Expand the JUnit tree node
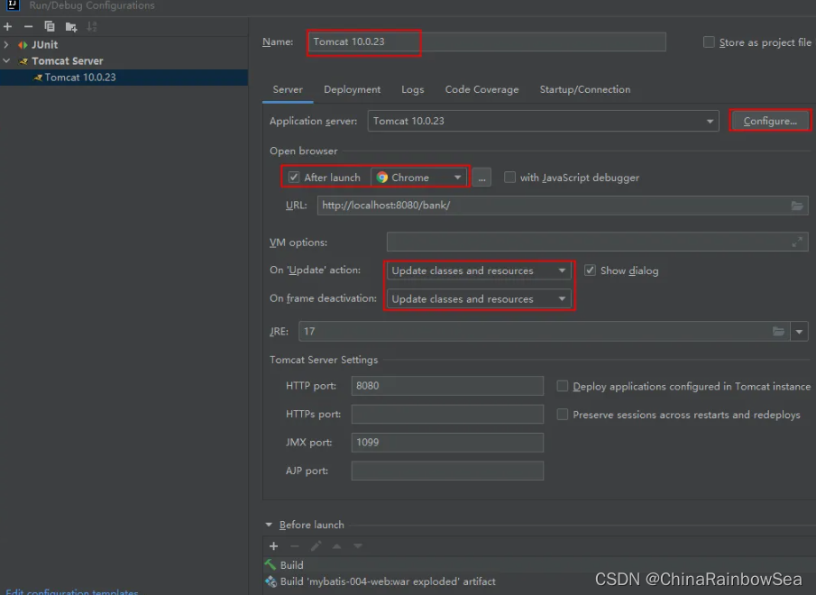This screenshot has height=595, width=816. click(x=6, y=45)
